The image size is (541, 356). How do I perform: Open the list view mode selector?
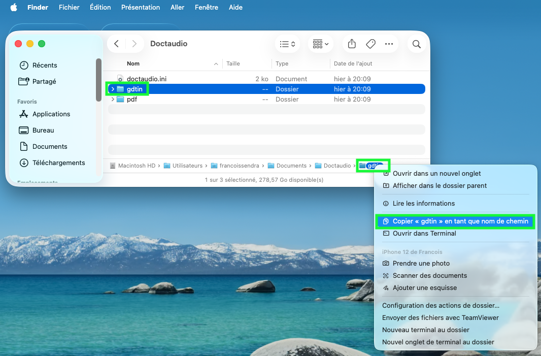click(x=287, y=44)
